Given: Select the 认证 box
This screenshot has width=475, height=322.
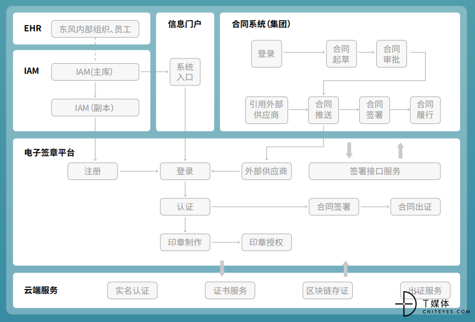Looking at the screenshot, I should pyautogui.click(x=185, y=207).
